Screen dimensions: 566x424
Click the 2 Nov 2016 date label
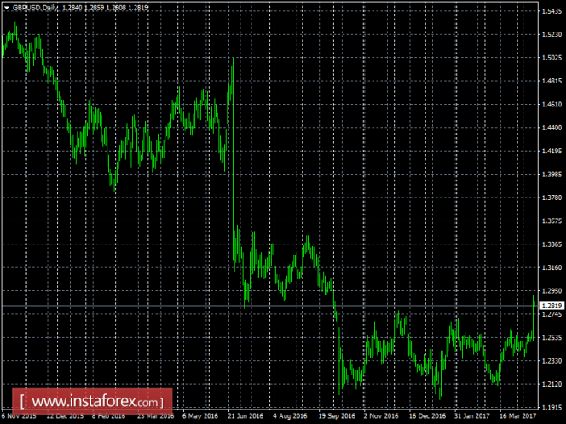tap(381, 415)
